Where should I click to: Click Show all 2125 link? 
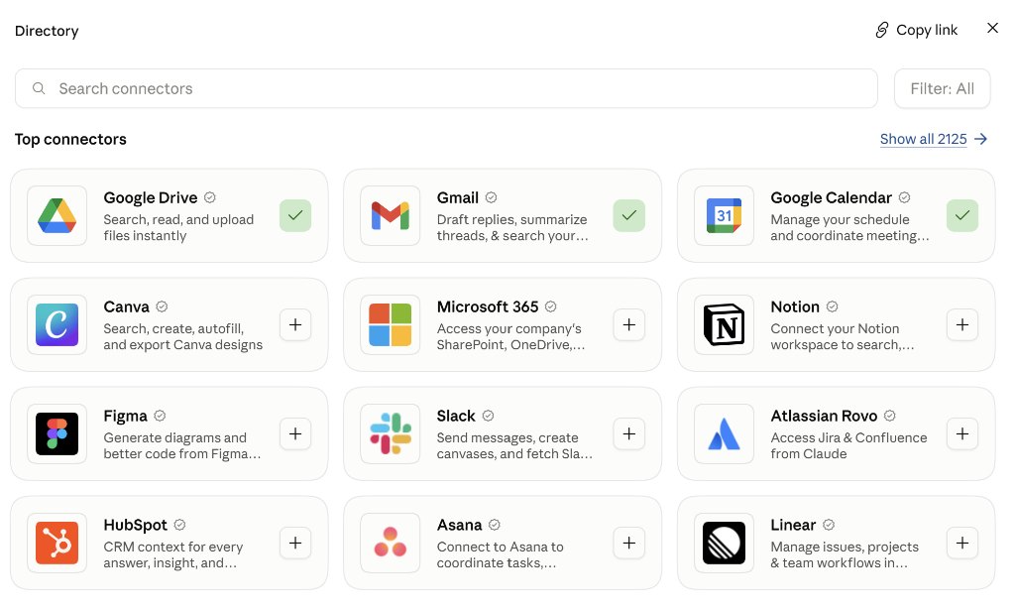934,139
